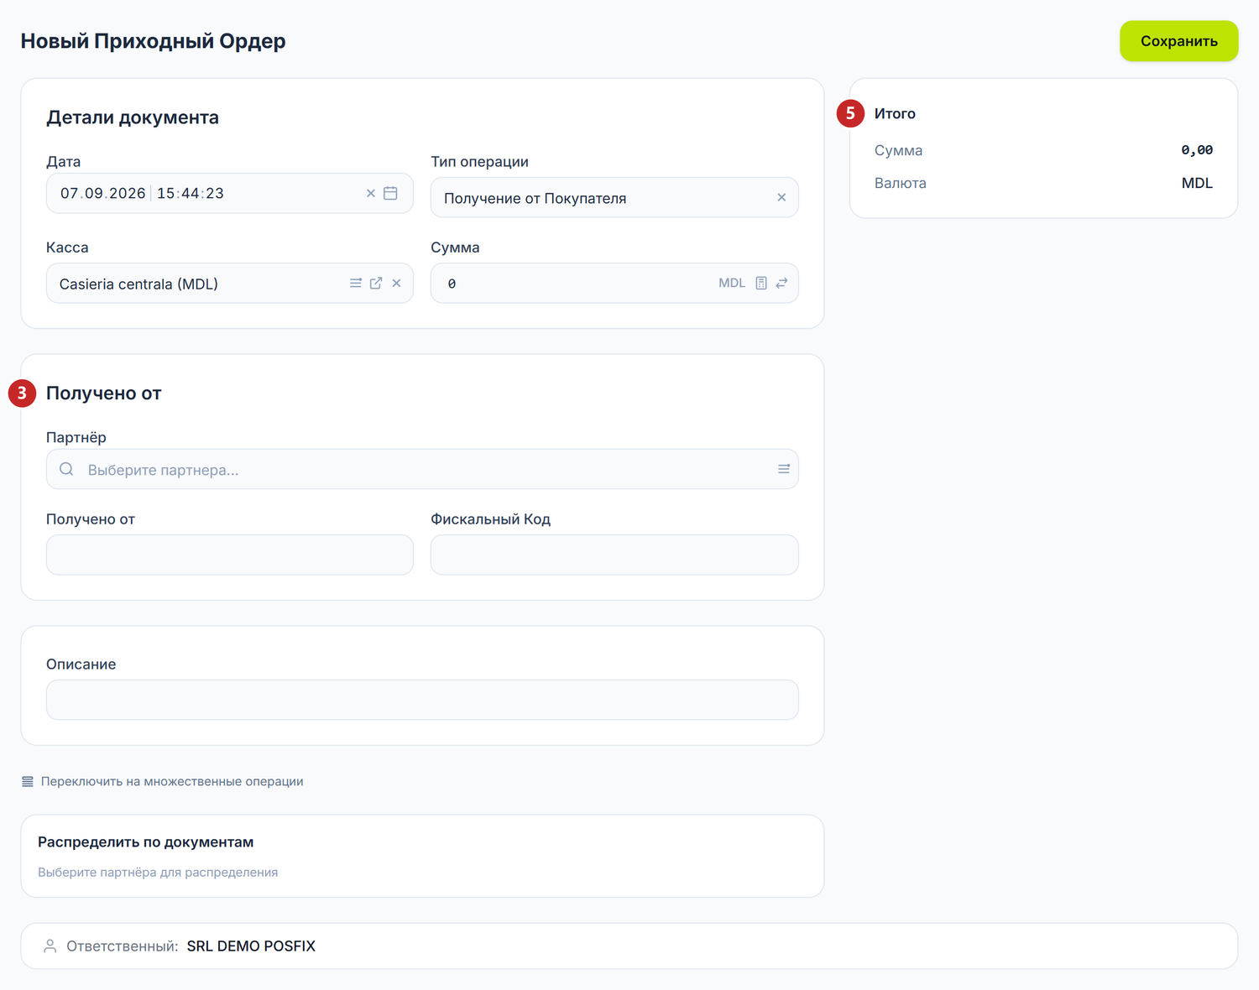Click the Распределить по документам heading

[146, 841]
